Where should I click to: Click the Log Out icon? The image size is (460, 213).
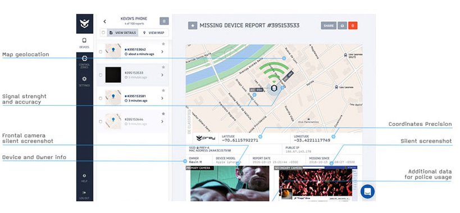point(84,195)
